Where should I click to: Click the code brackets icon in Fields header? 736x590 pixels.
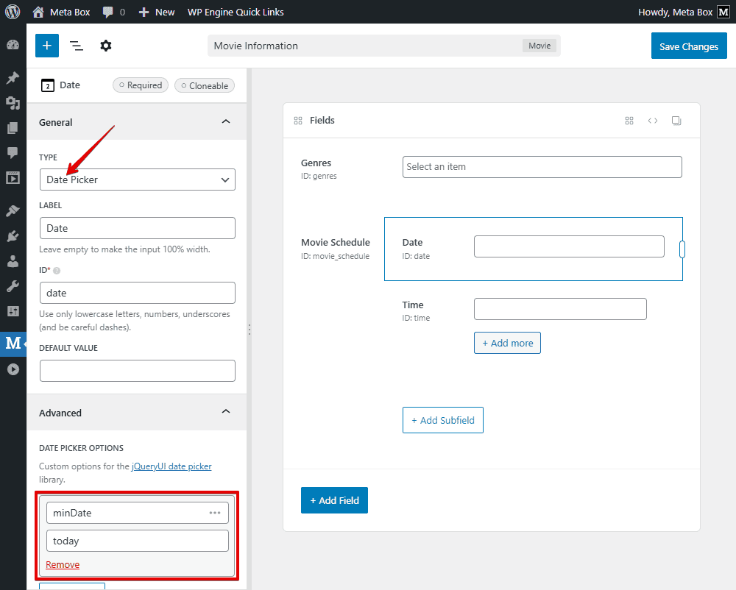[653, 121]
